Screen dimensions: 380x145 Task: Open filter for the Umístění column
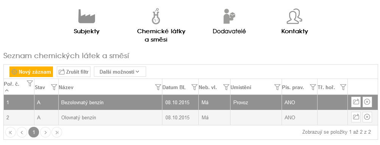pyautogui.click(x=277, y=87)
